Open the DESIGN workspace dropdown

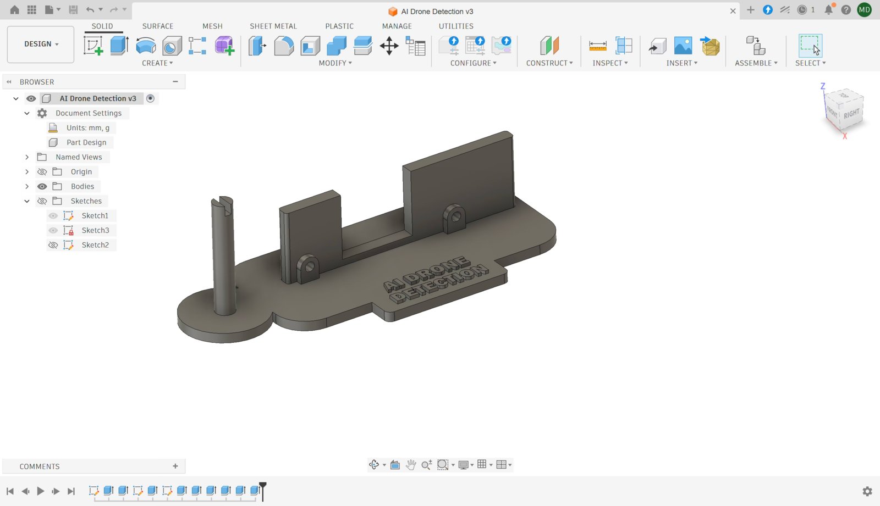pyautogui.click(x=41, y=44)
